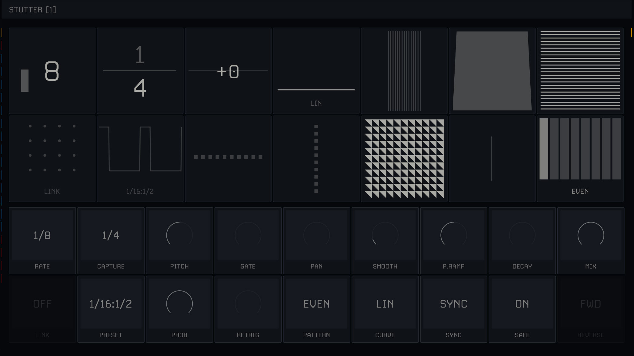Toggle the LINK OFF switch

42,304
